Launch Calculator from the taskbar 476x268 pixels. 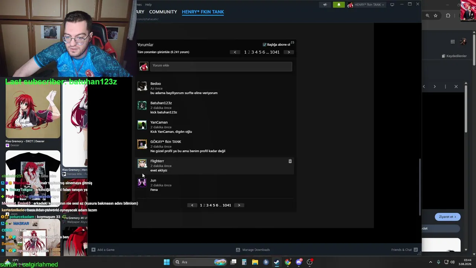point(244,262)
